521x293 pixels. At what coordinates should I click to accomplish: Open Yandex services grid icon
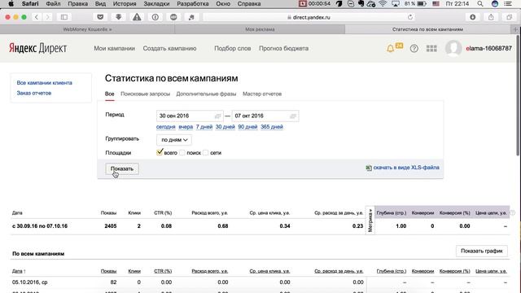click(431, 49)
